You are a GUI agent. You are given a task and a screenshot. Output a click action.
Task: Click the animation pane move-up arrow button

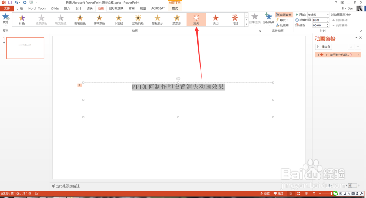(351, 47)
